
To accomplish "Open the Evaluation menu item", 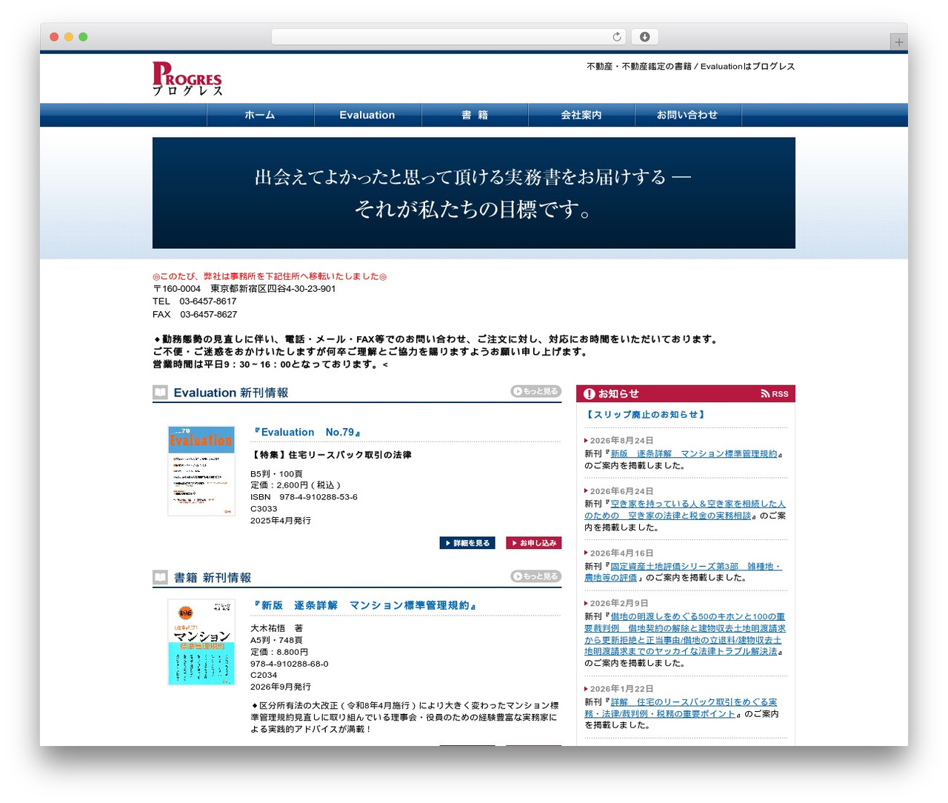I will (368, 115).
